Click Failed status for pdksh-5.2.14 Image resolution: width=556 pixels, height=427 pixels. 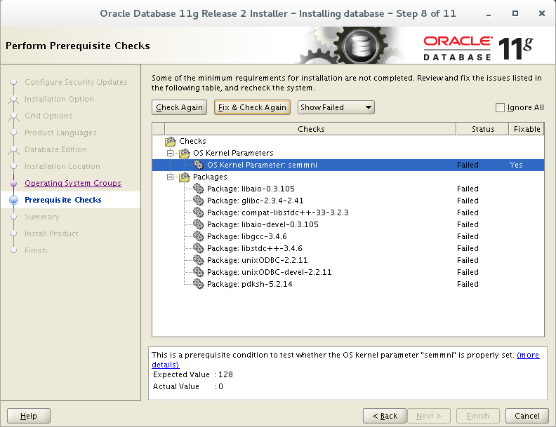point(468,284)
